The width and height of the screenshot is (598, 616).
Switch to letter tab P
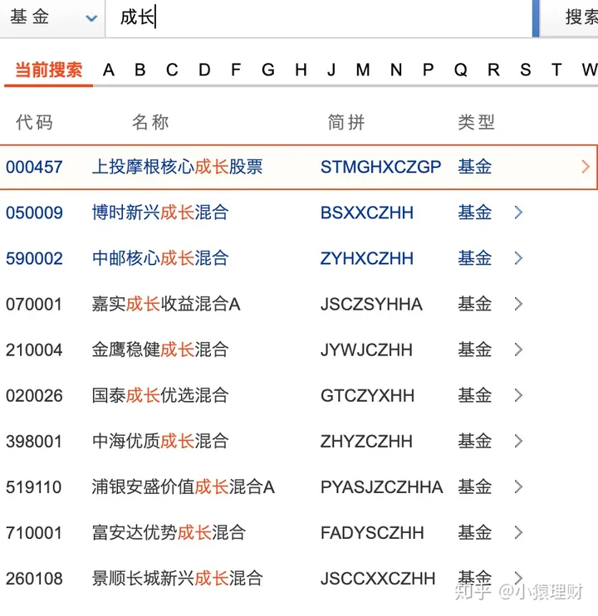[x=429, y=71]
